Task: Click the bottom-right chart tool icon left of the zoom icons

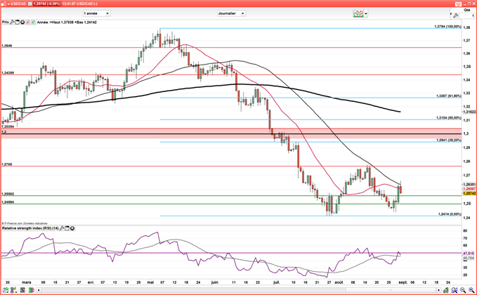Action: (x=445, y=290)
